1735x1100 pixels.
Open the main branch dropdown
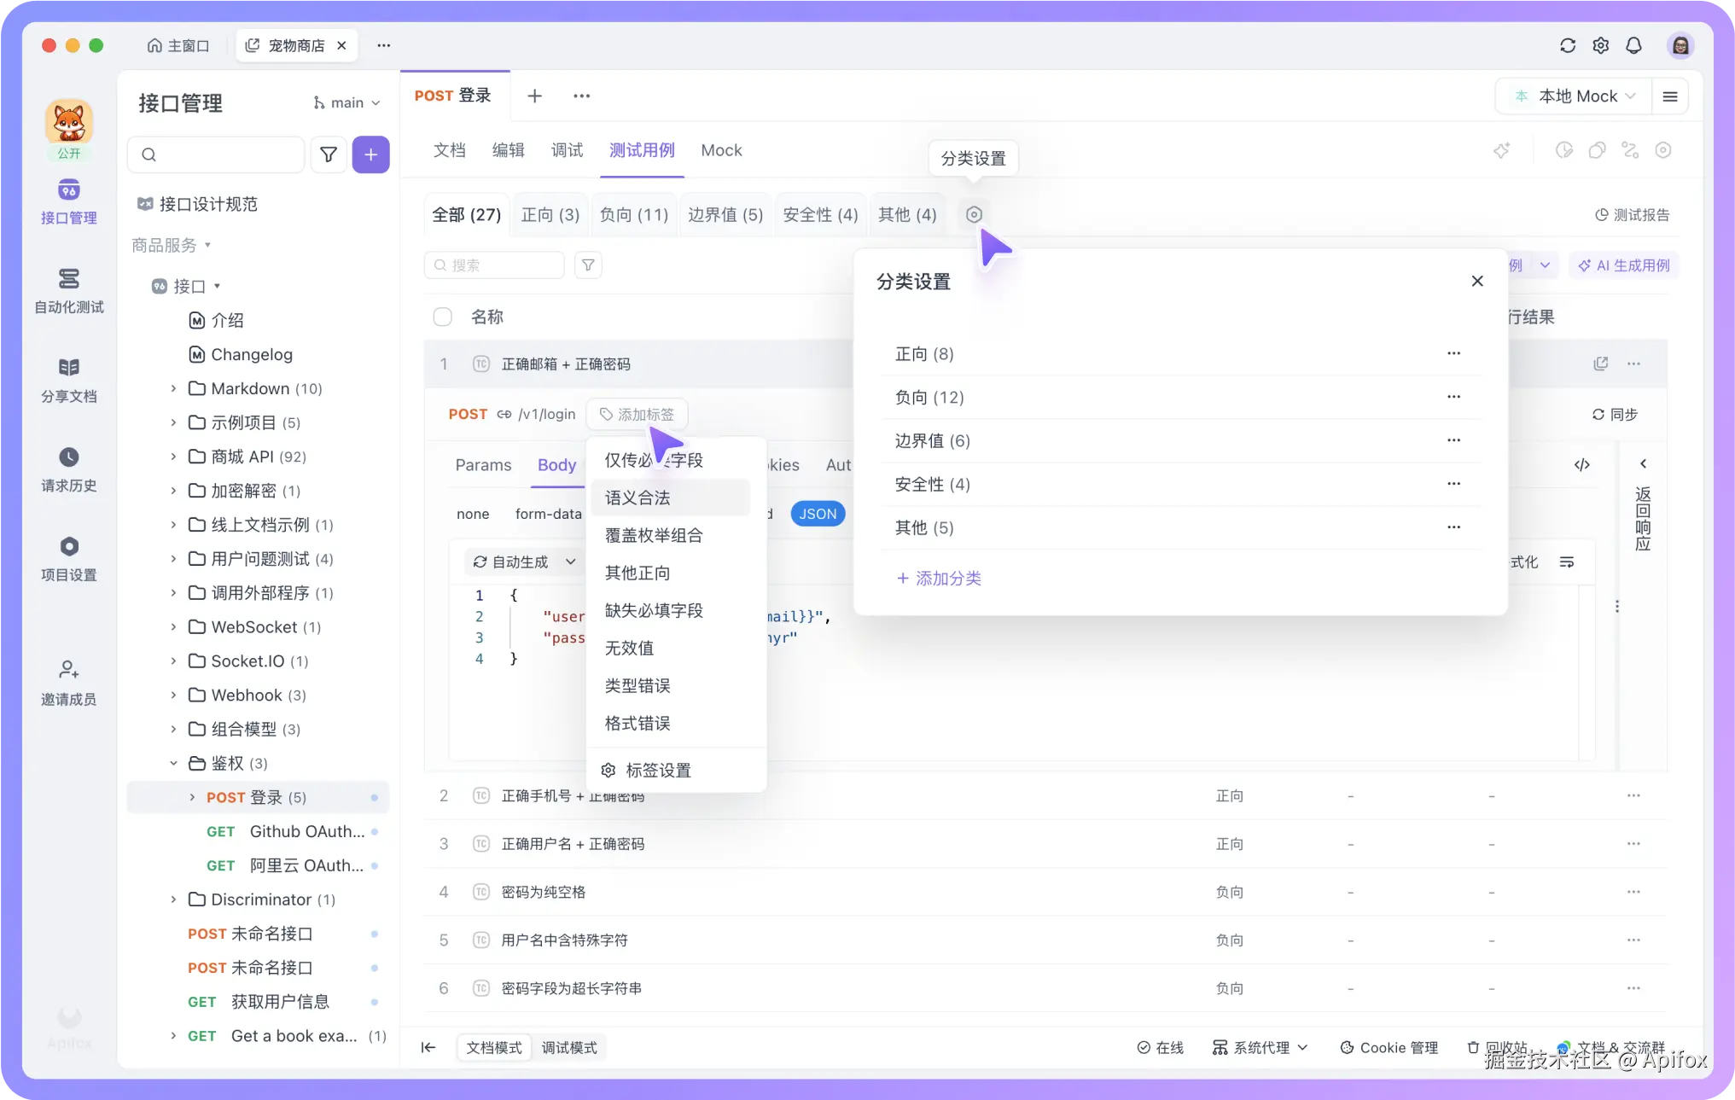click(x=345, y=102)
